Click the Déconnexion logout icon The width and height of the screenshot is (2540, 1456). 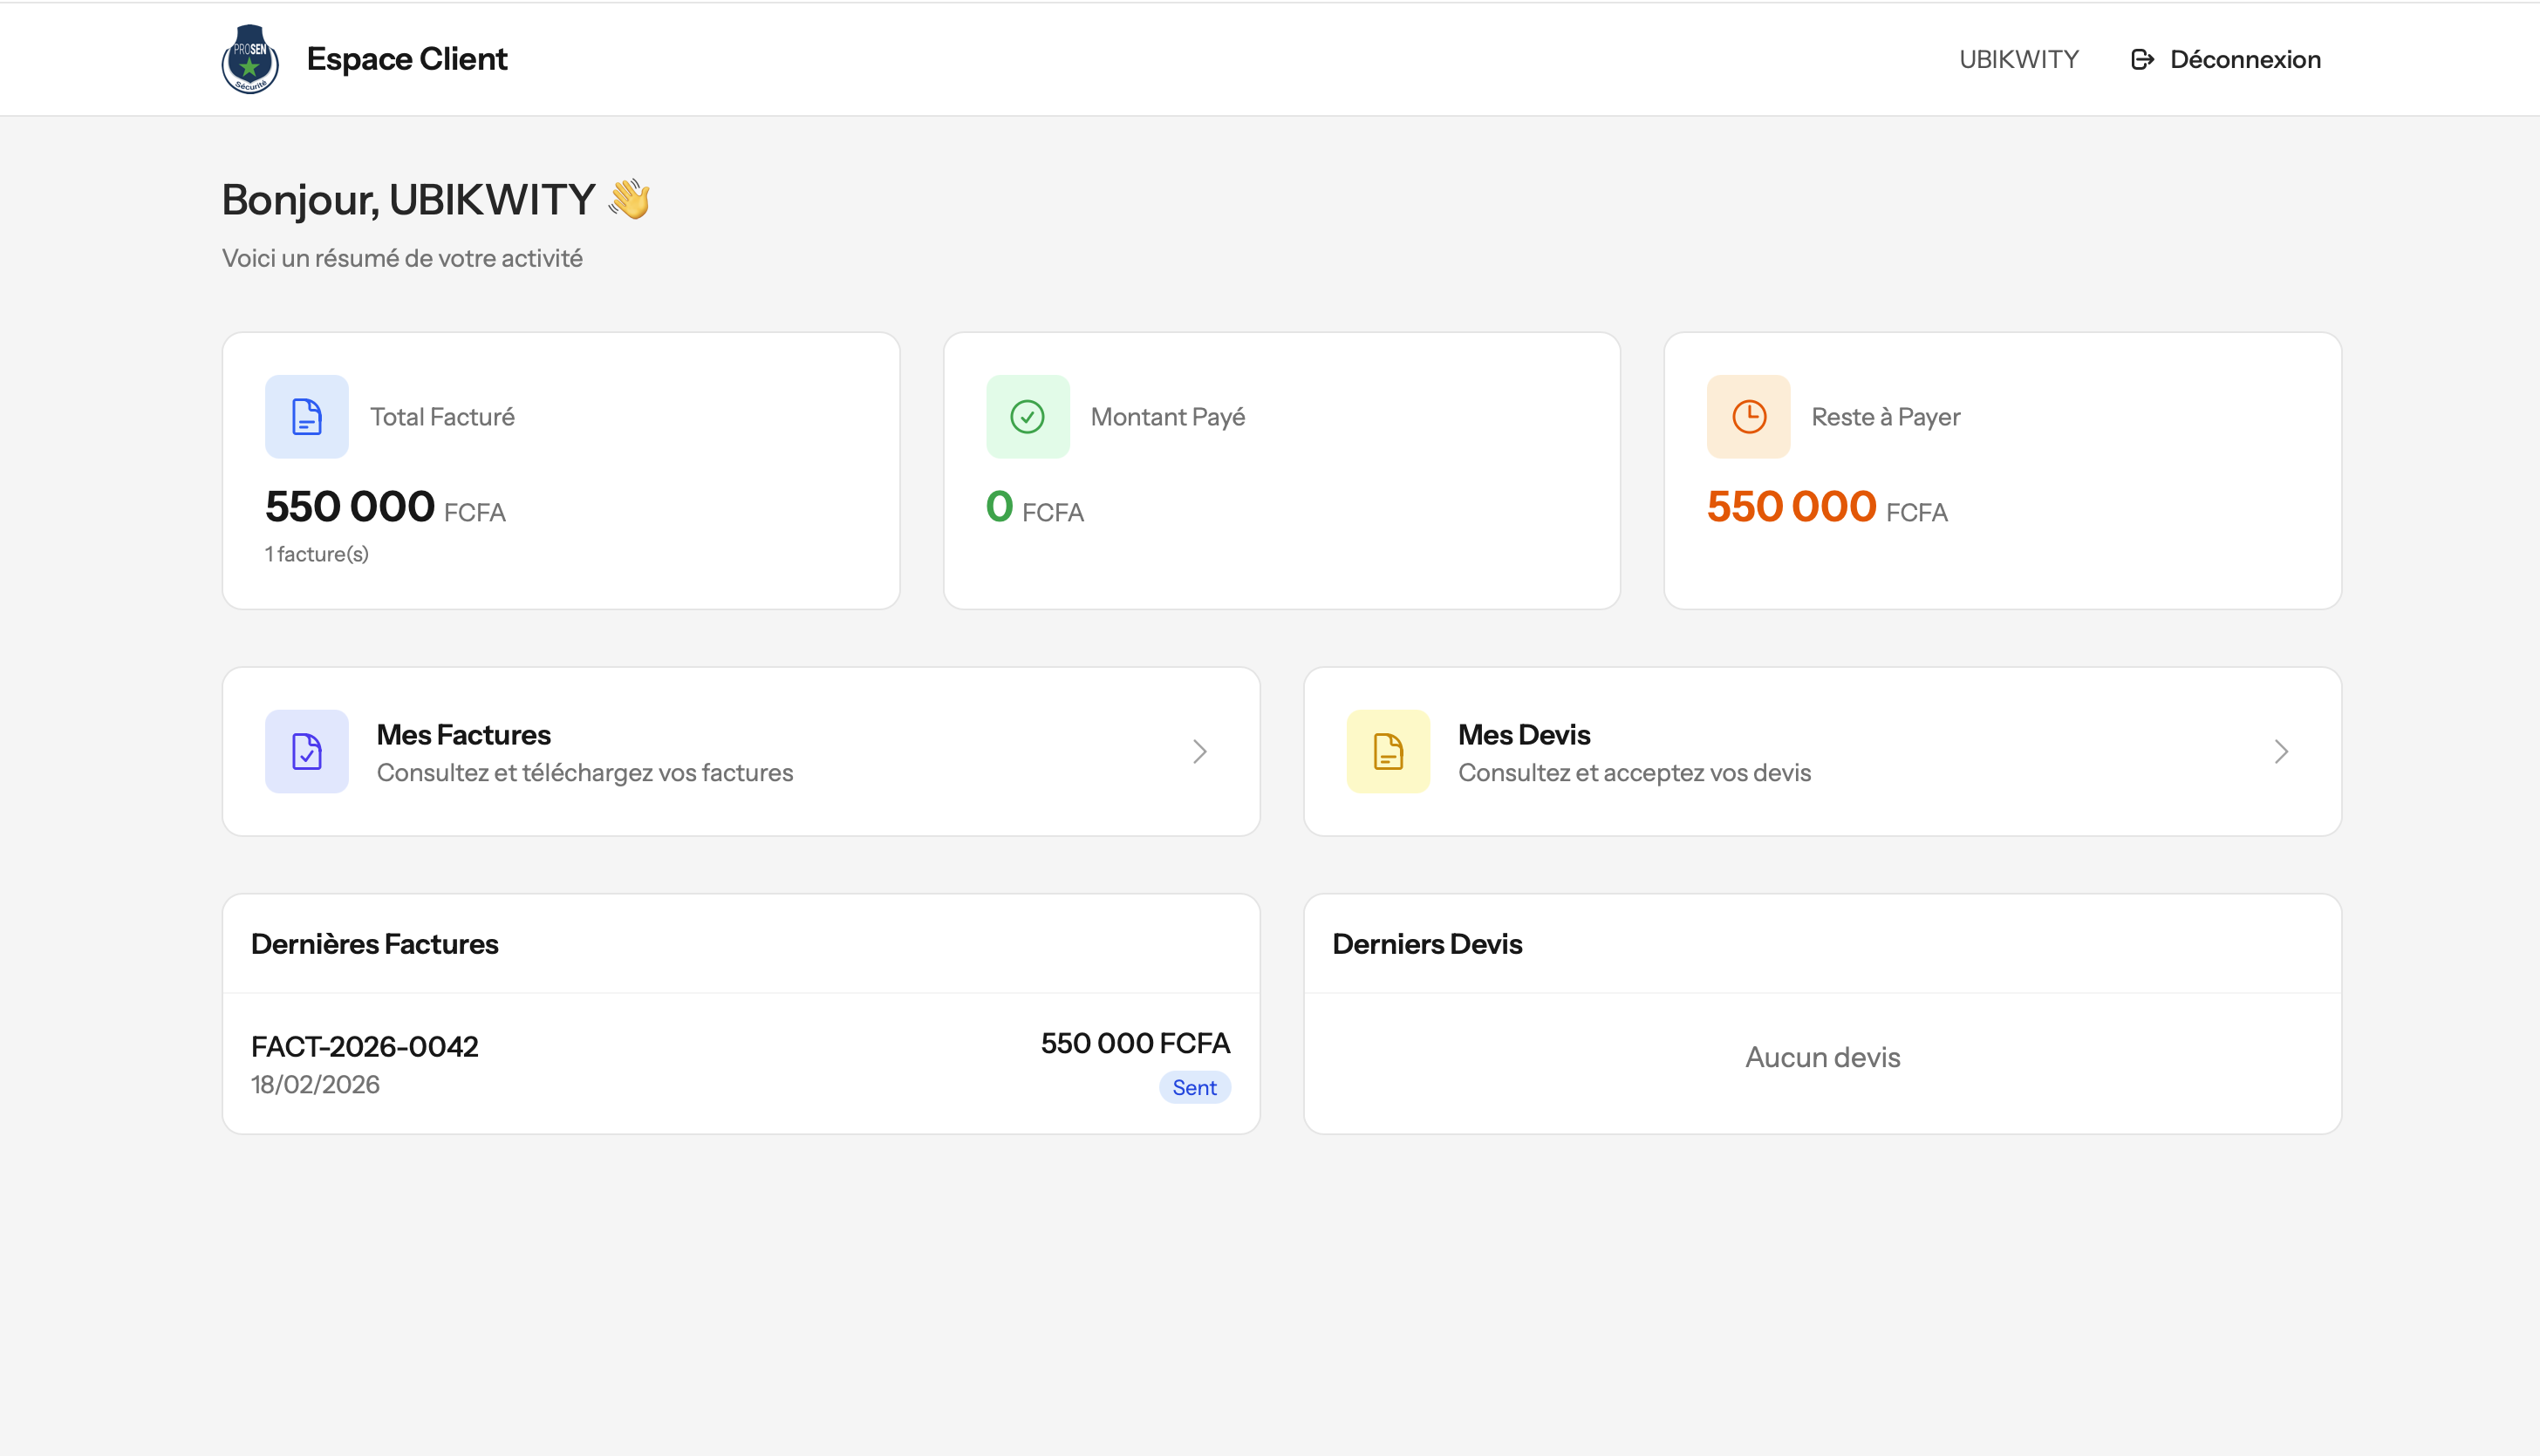point(2142,59)
